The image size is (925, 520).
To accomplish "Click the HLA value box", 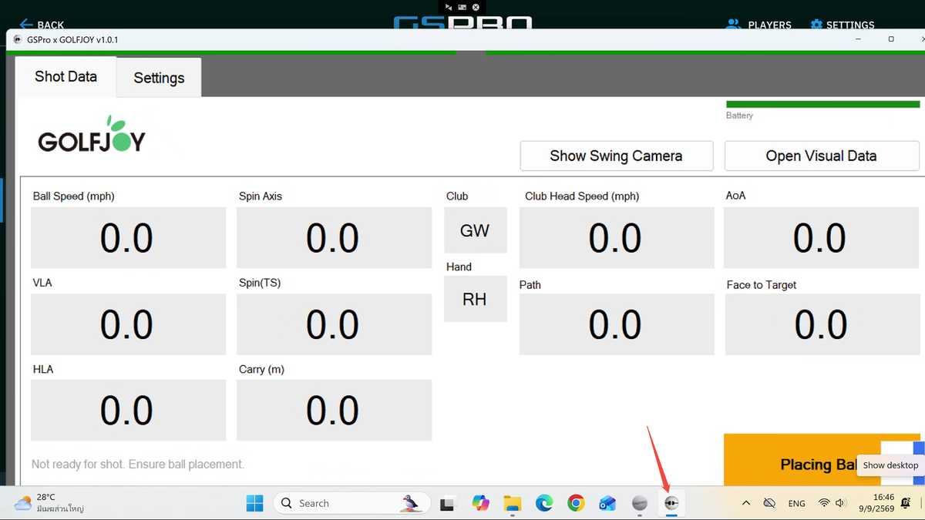I will (128, 411).
